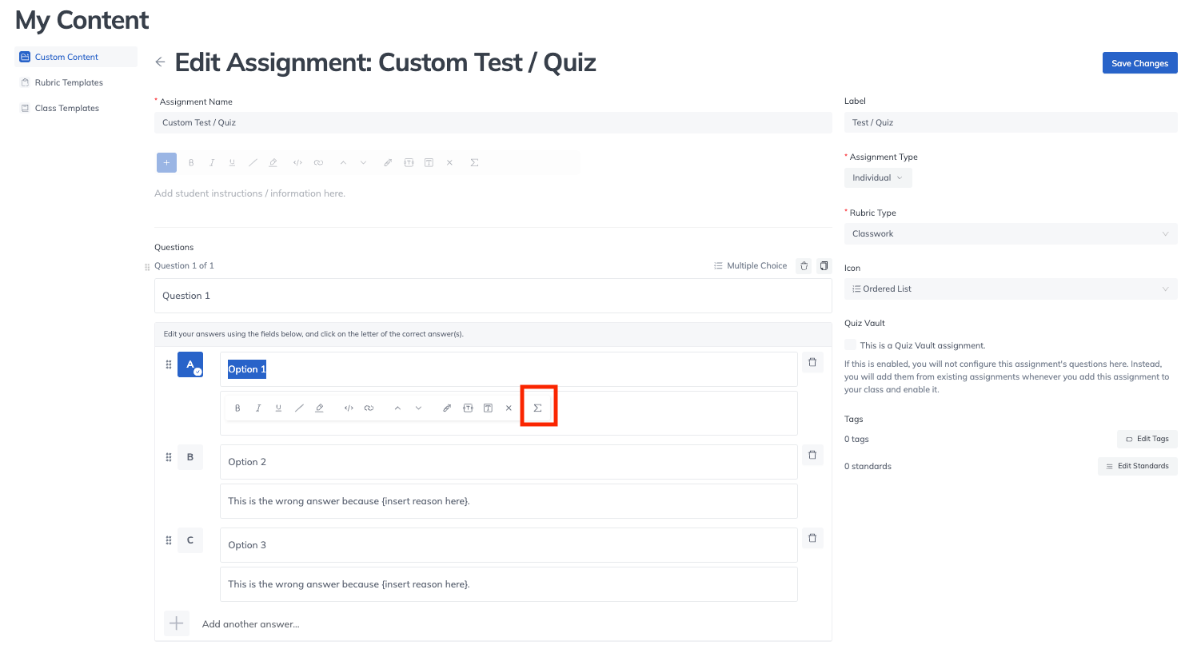Image resolution: width=1189 pixels, height=645 pixels.
Task: Click the Sigma math formula icon in Option 1 toolbar
Action: coord(537,408)
